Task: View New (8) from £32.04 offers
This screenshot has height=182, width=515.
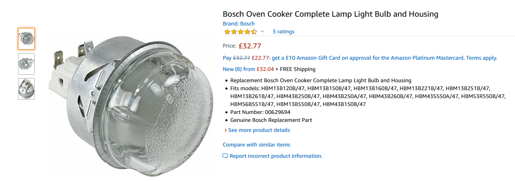Action: (248, 69)
